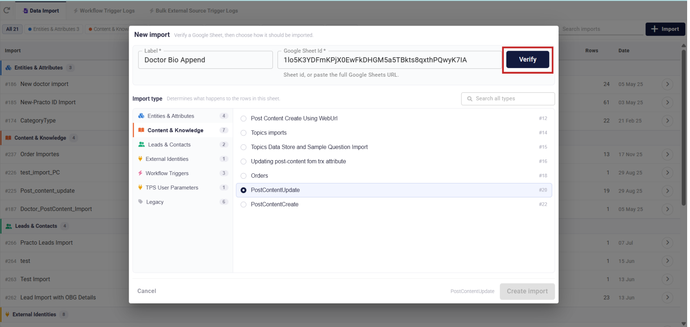Viewport: 690px width, 327px height.
Task: Open row arrow for Order Importes
Action: pos(667,154)
